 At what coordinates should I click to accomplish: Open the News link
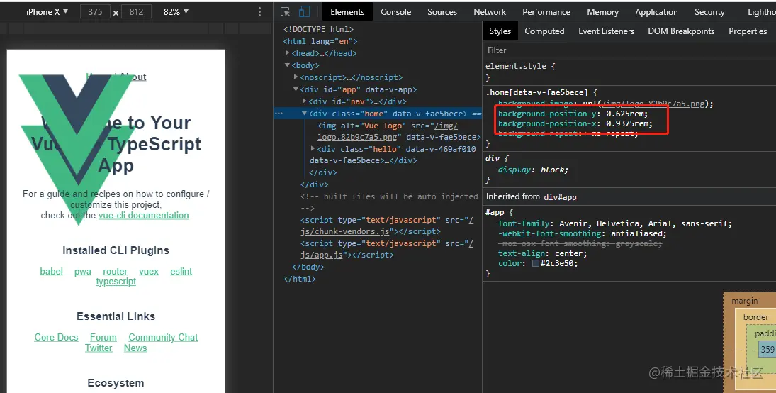135,348
